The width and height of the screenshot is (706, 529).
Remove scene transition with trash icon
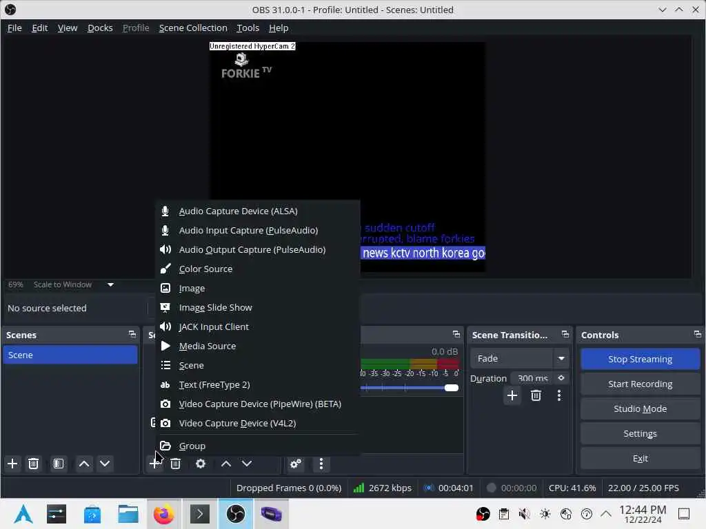536,396
